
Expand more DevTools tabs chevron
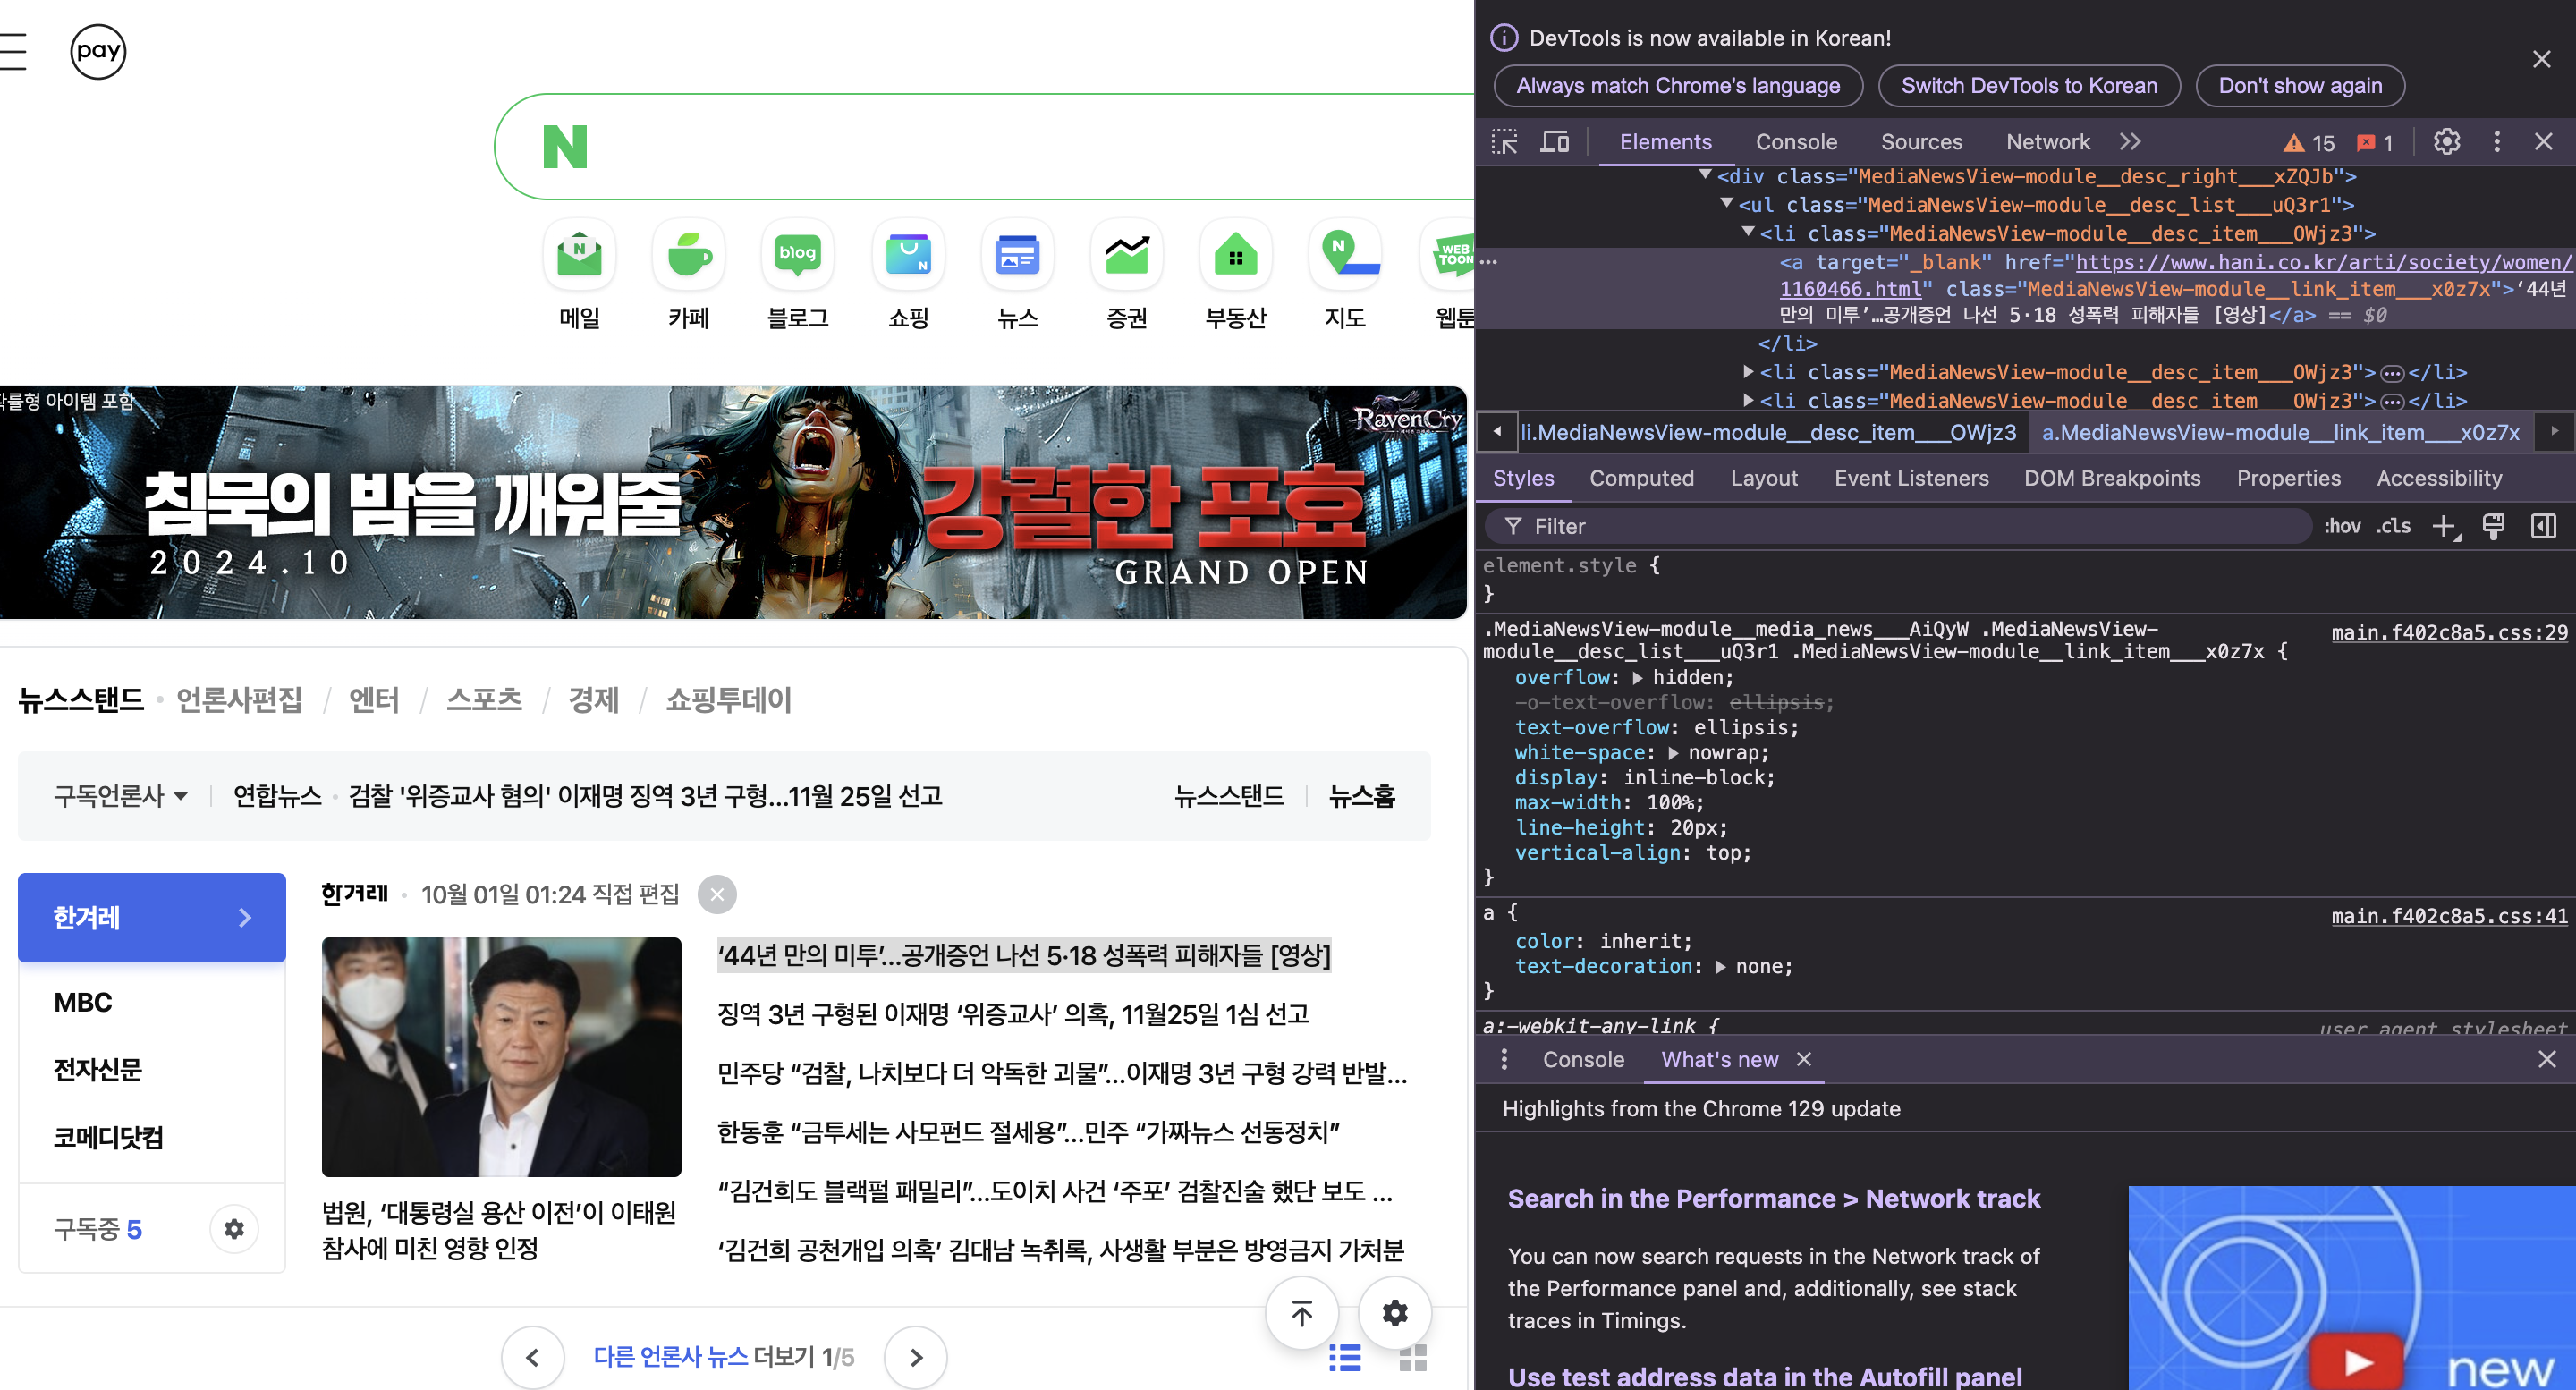pos(2130,142)
